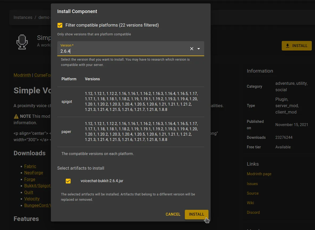Open the Quilt download link
315x230 pixels.
click(x=29, y=192)
